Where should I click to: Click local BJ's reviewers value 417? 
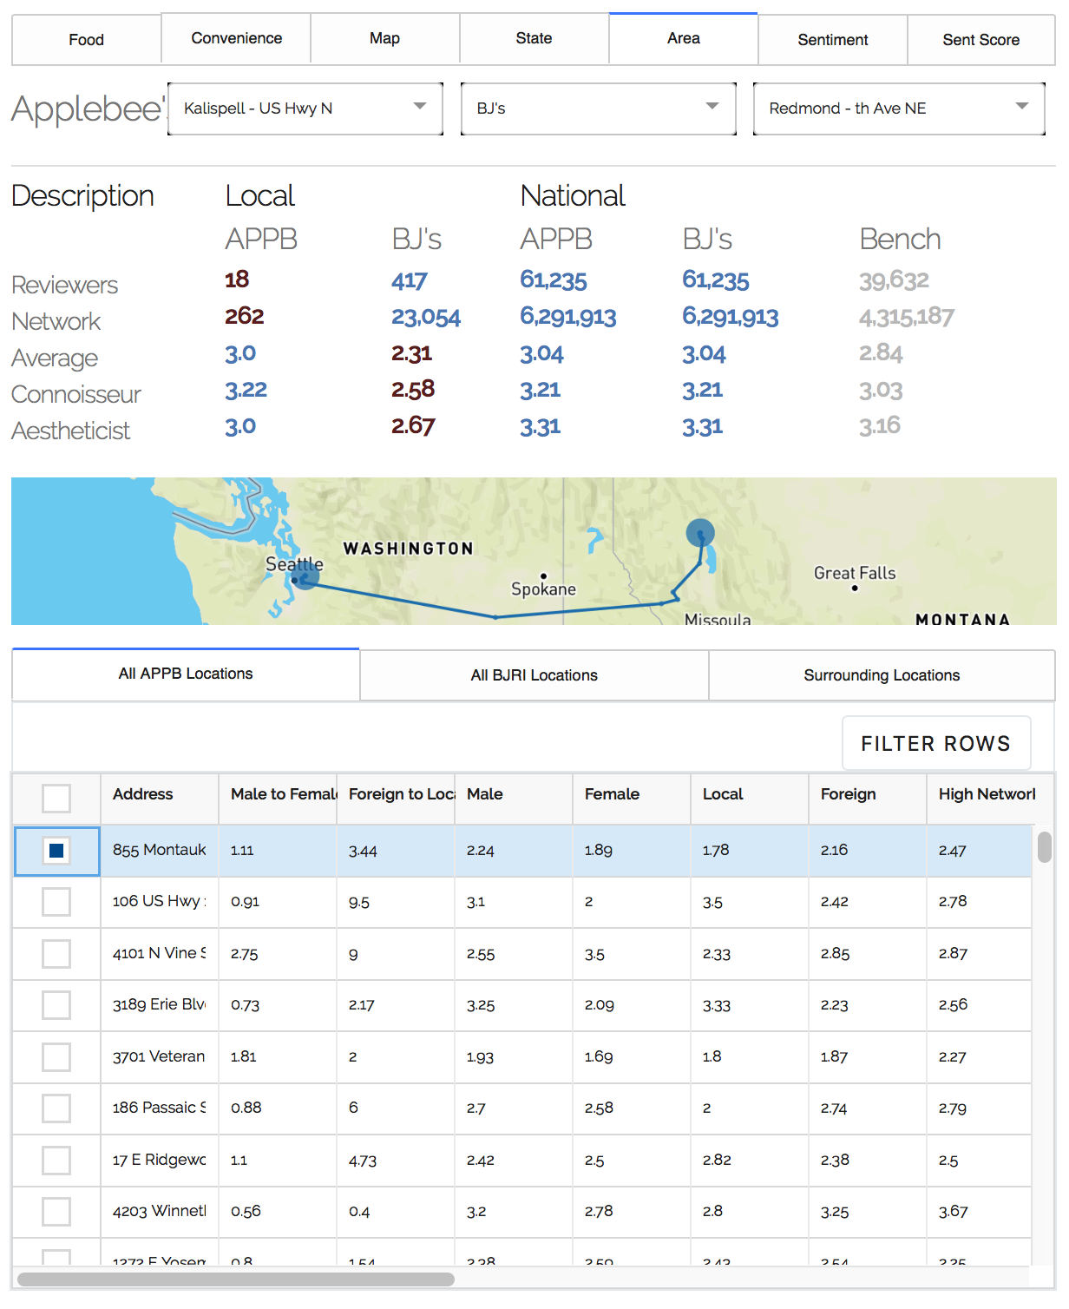(409, 280)
